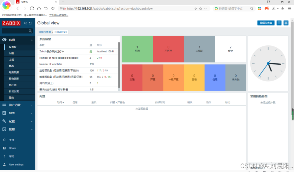Image resolution: width=294 pixels, height=172 pixels.
Task: Go to browser home page icon
Action: [x=39, y=8]
